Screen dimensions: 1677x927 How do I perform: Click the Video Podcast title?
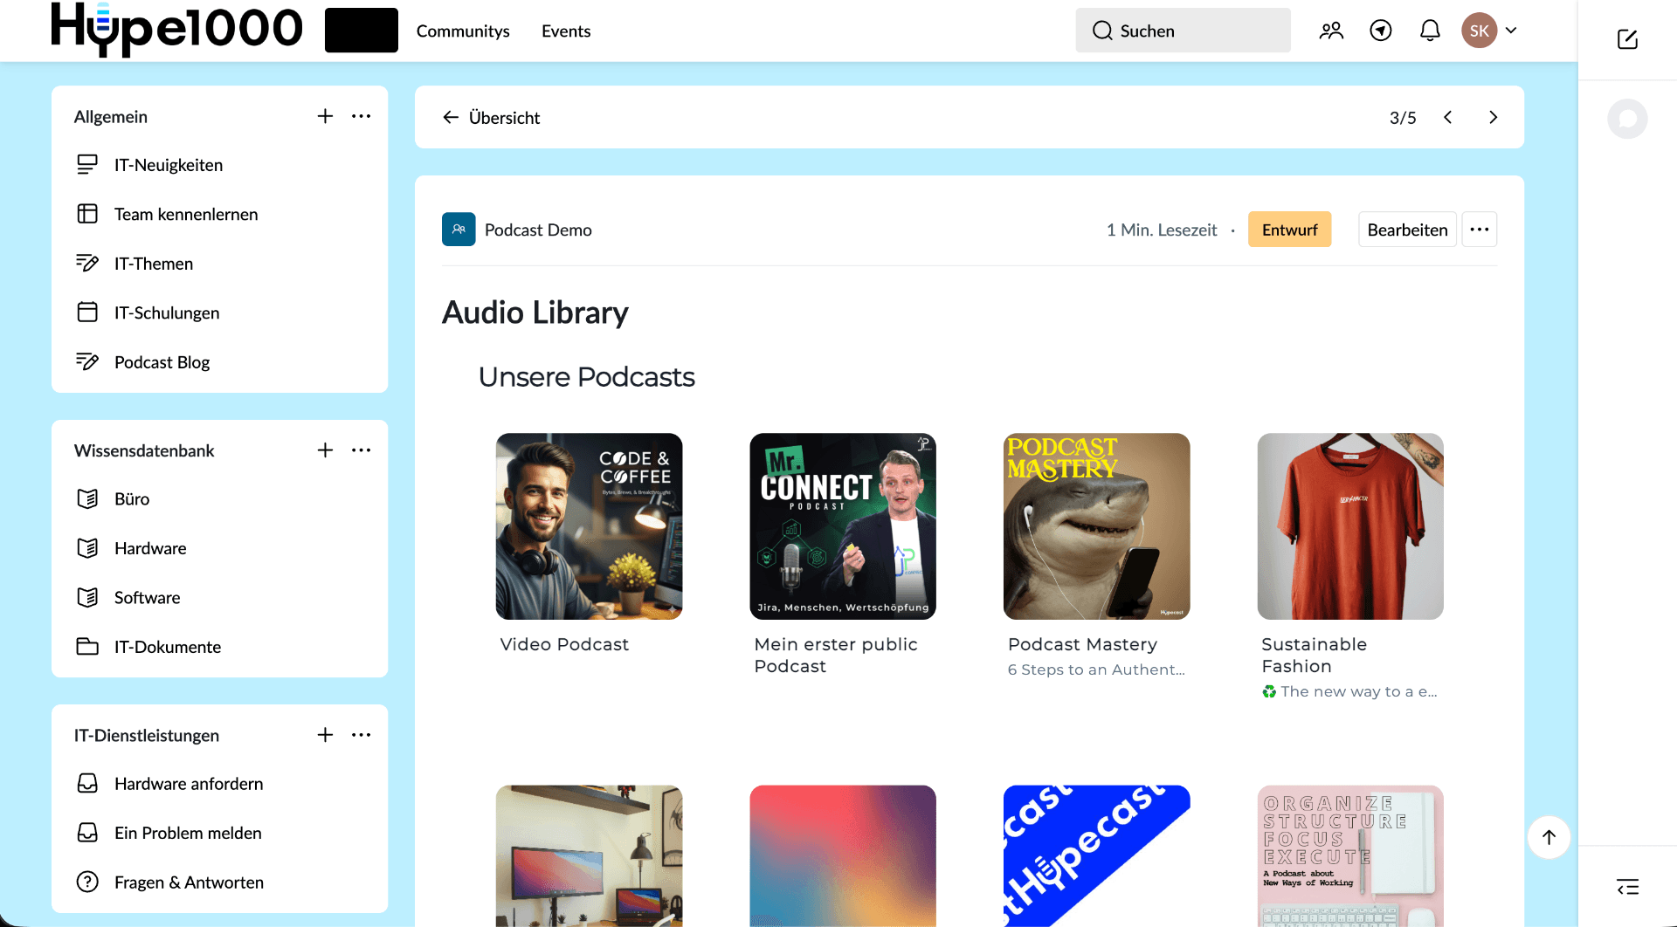tap(564, 644)
